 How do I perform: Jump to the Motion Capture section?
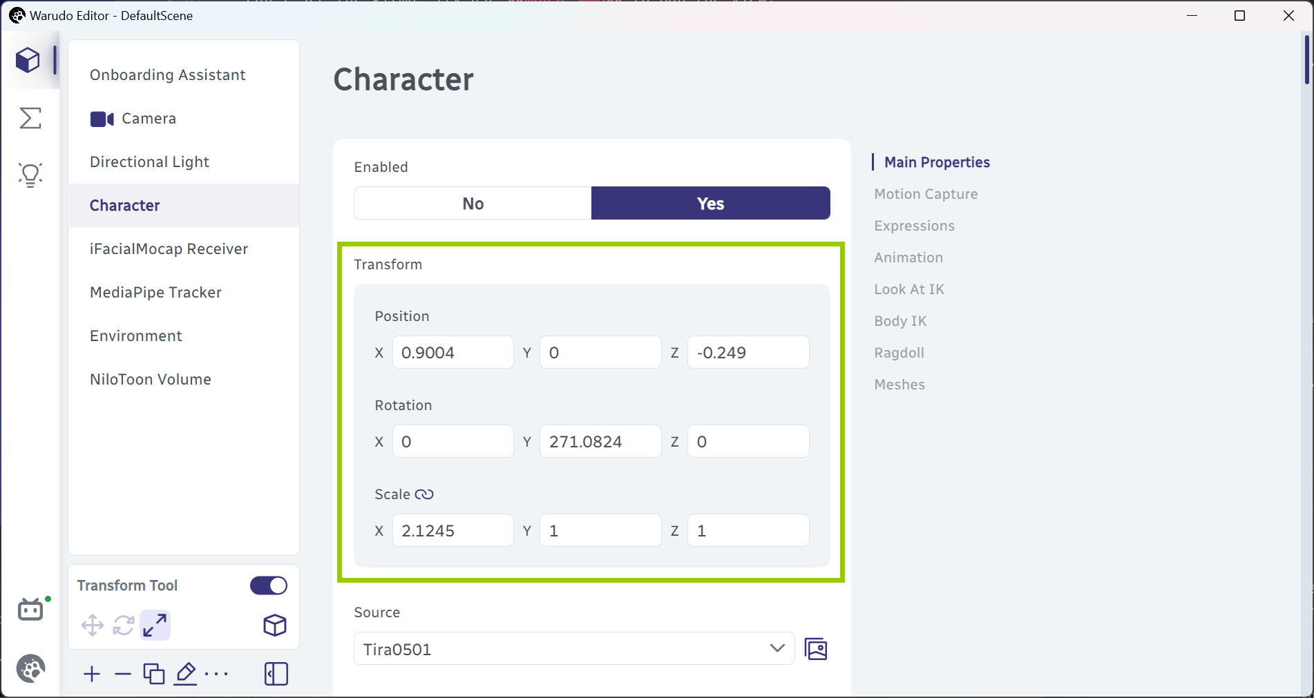[x=926, y=194]
